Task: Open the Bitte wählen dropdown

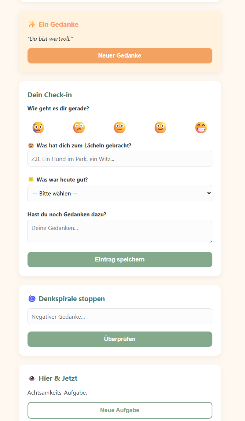Action: click(120, 193)
